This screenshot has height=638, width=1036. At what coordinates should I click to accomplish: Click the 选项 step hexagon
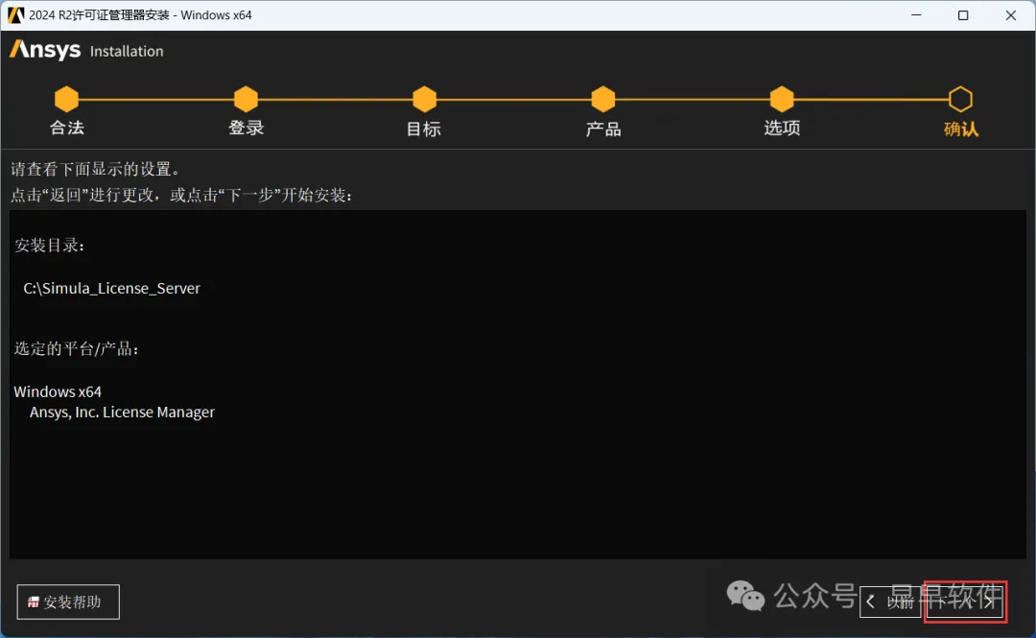coord(782,99)
